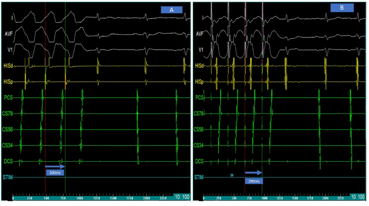This screenshot has height=206, width=369.
Task: Select HISd channel label in panel B
Action: (199, 66)
